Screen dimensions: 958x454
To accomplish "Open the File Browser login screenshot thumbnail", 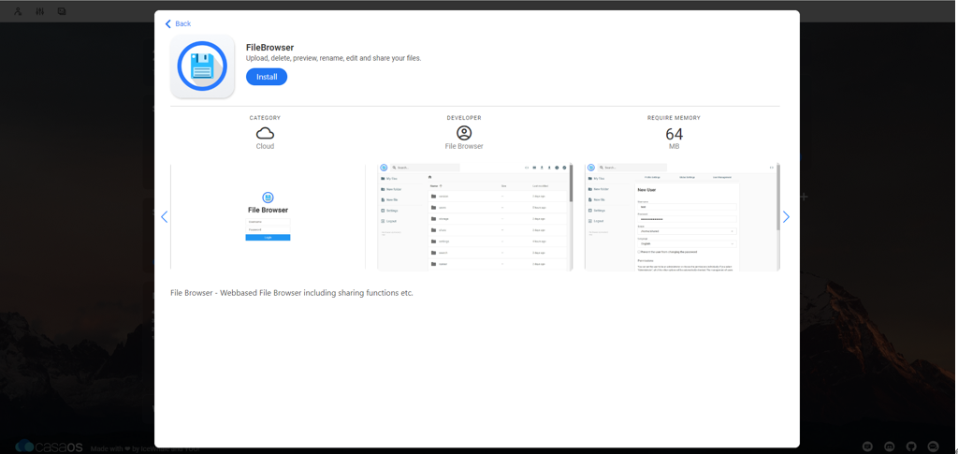I will [268, 216].
